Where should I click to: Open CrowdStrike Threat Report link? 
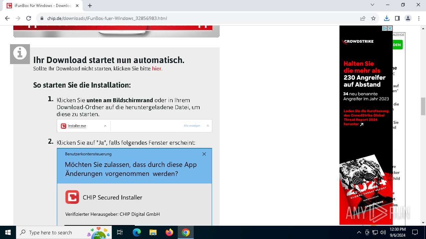366,118
